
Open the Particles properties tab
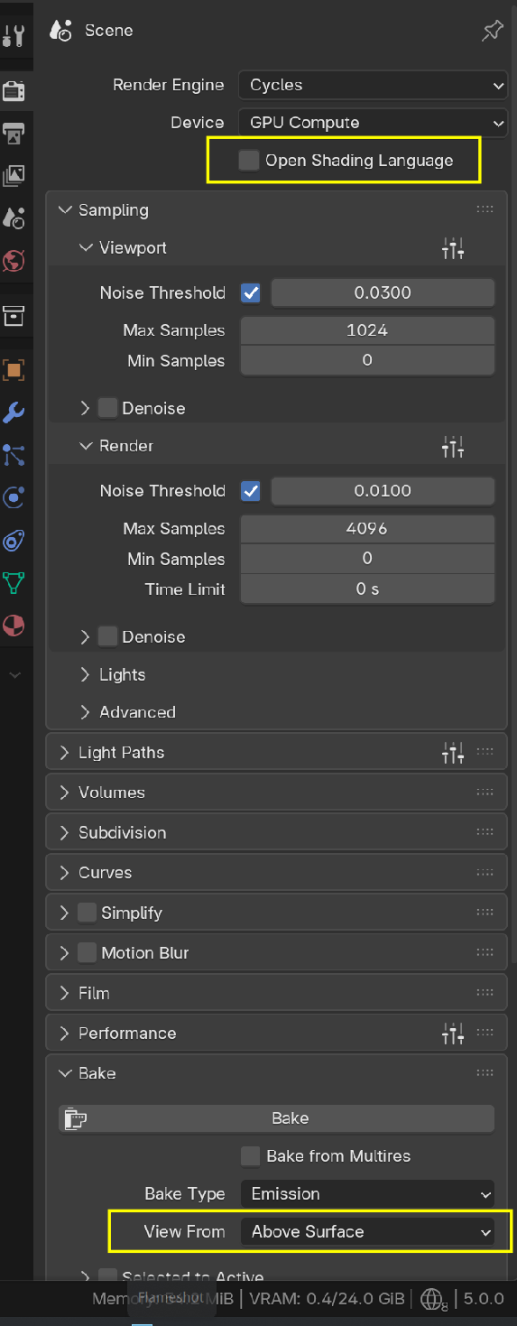click(14, 455)
